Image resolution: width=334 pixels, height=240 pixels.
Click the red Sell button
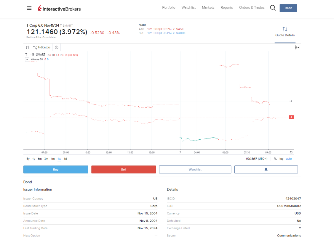(x=124, y=170)
